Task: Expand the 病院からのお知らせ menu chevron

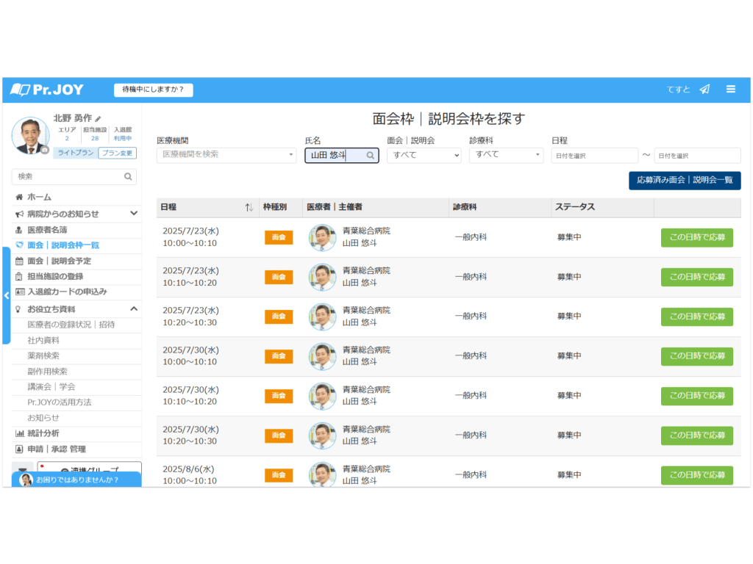Action: tap(134, 214)
